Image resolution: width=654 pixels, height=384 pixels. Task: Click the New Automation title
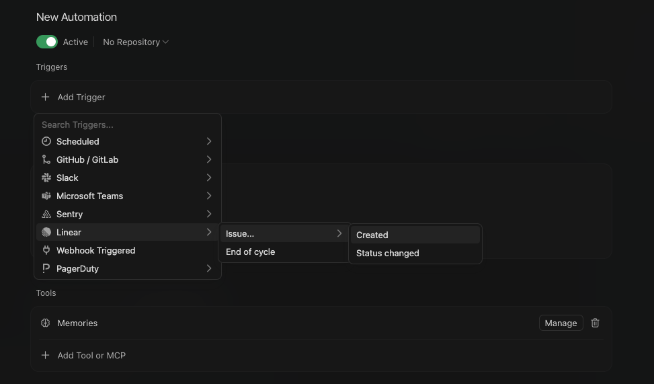(77, 17)
